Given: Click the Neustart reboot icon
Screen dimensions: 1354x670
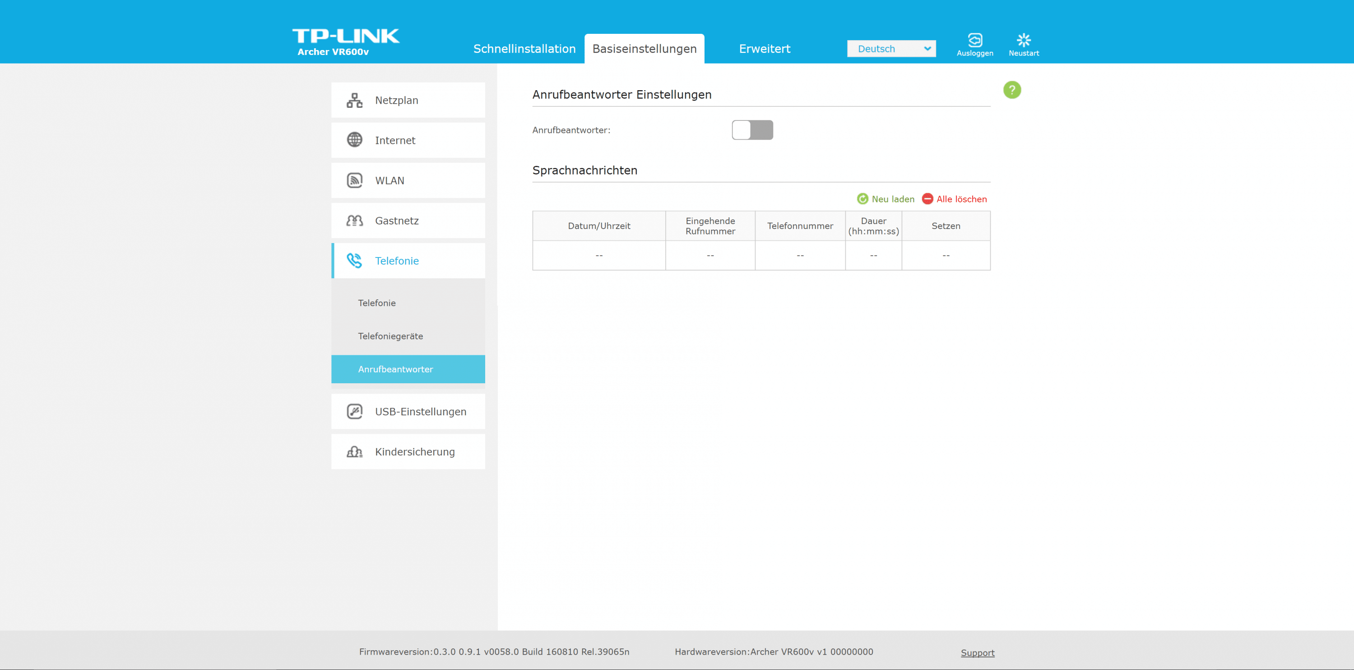Looking at the screenshot, I should 1023,41.
